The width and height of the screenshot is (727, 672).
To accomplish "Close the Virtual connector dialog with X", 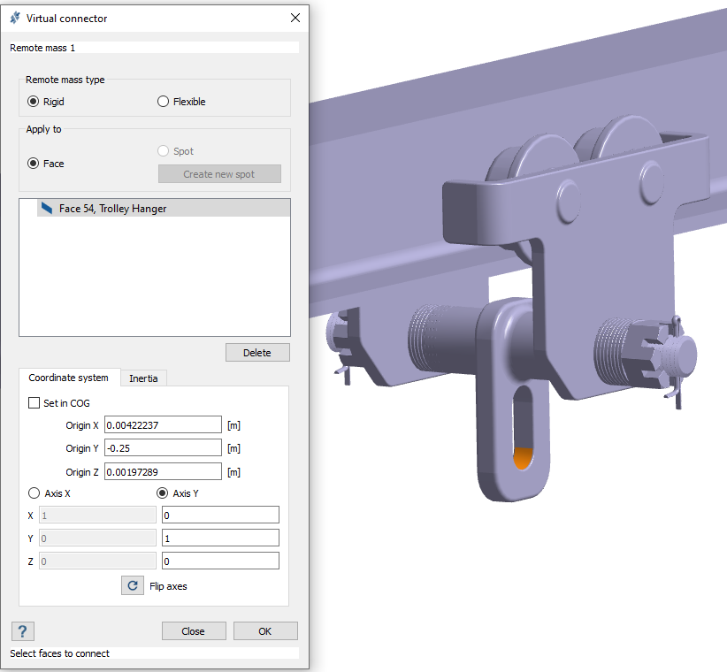I will point(295,18).
